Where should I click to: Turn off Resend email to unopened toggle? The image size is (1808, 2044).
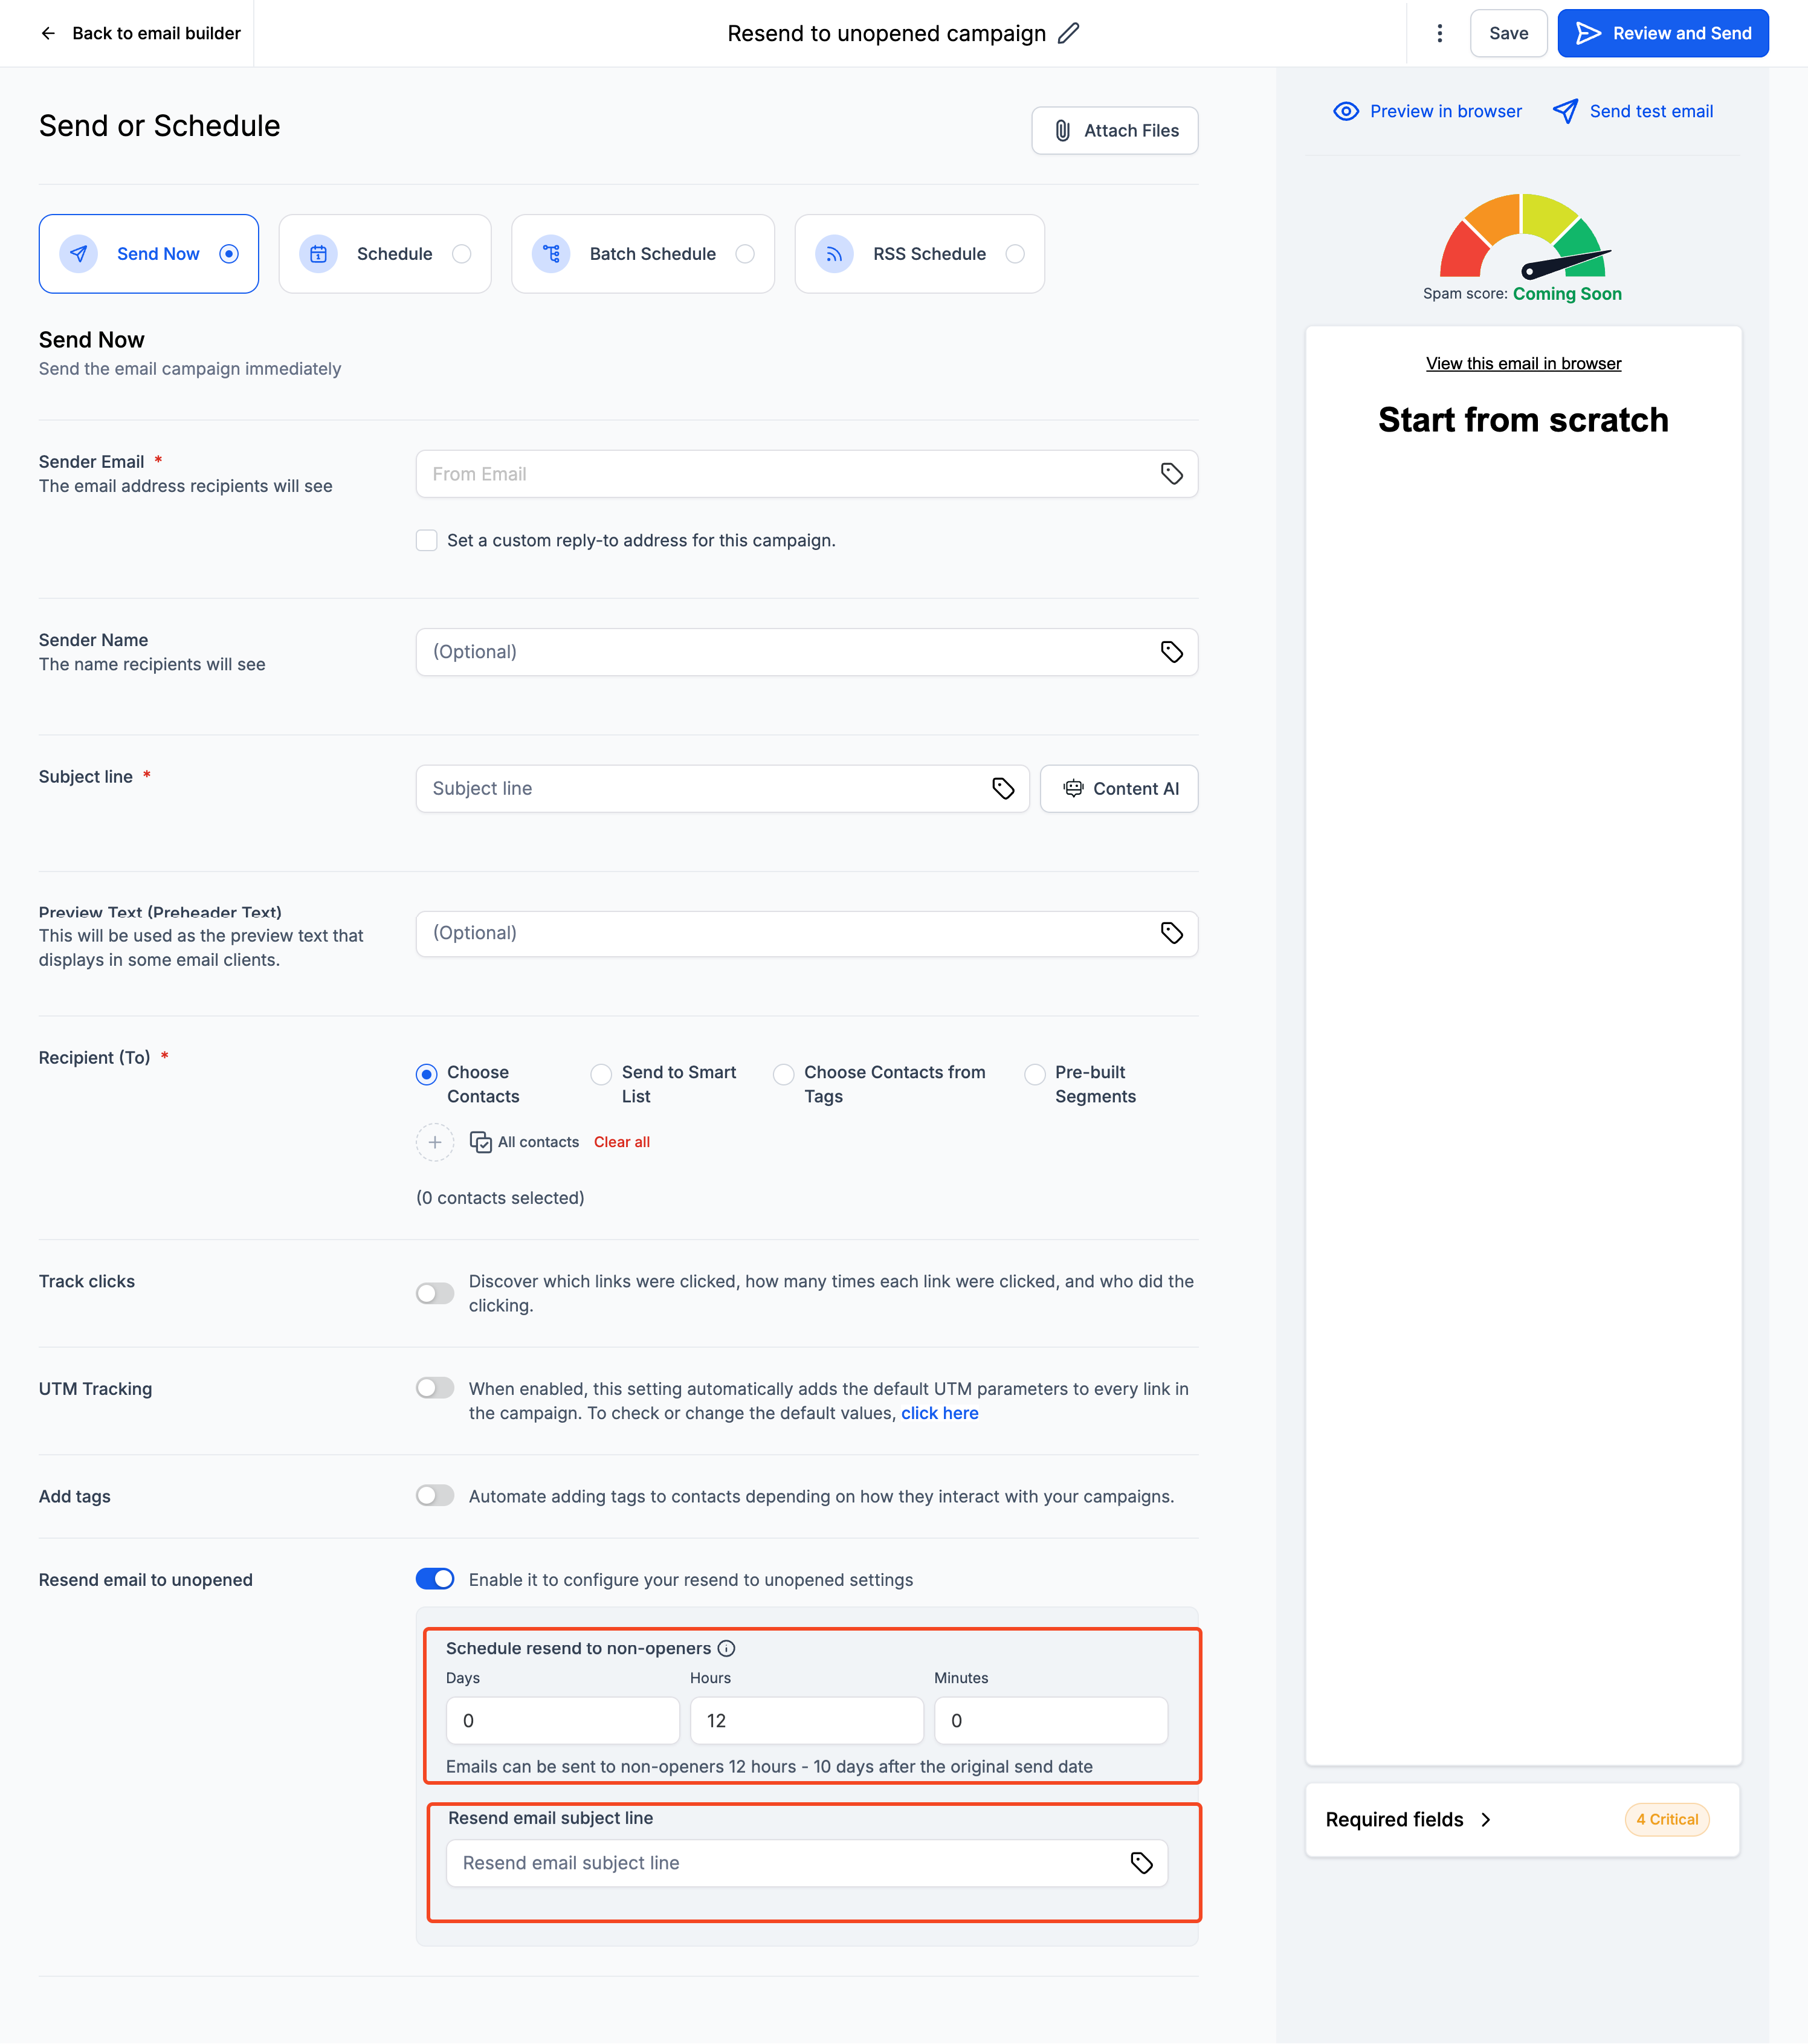(435, 1579)
